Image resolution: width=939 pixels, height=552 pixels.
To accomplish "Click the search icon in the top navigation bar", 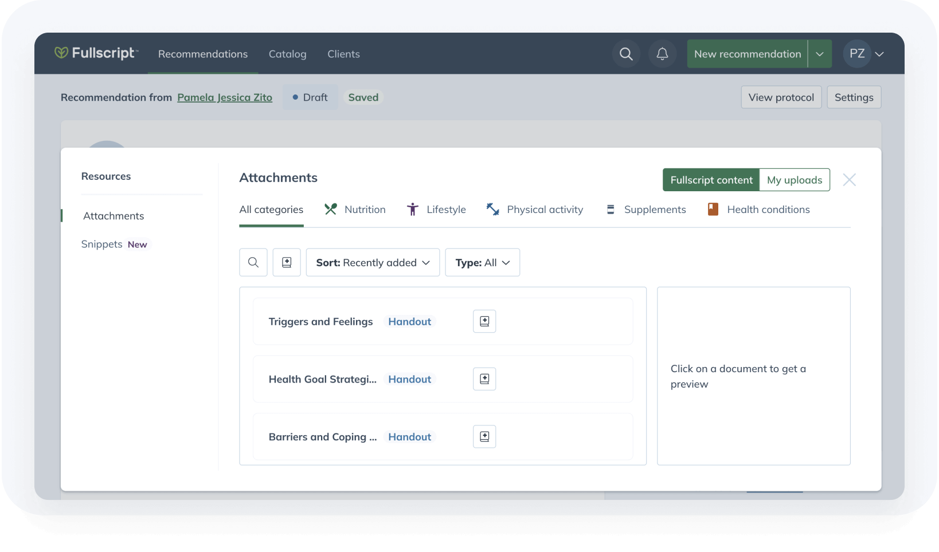I will tap(626, 53).
